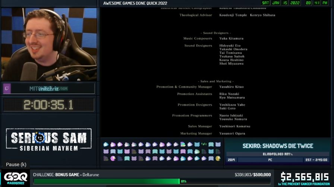Click the run timer showing 2:00:35.1

(x=48, y=105)
